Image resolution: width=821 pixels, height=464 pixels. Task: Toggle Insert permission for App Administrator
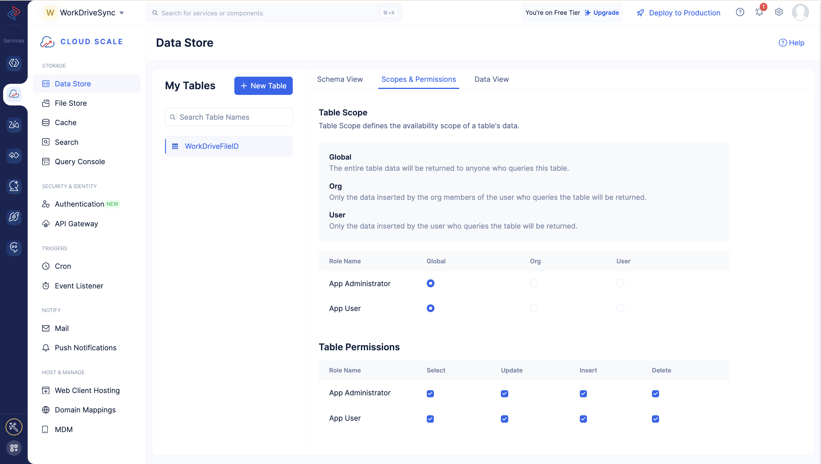(x=583, y=394)
